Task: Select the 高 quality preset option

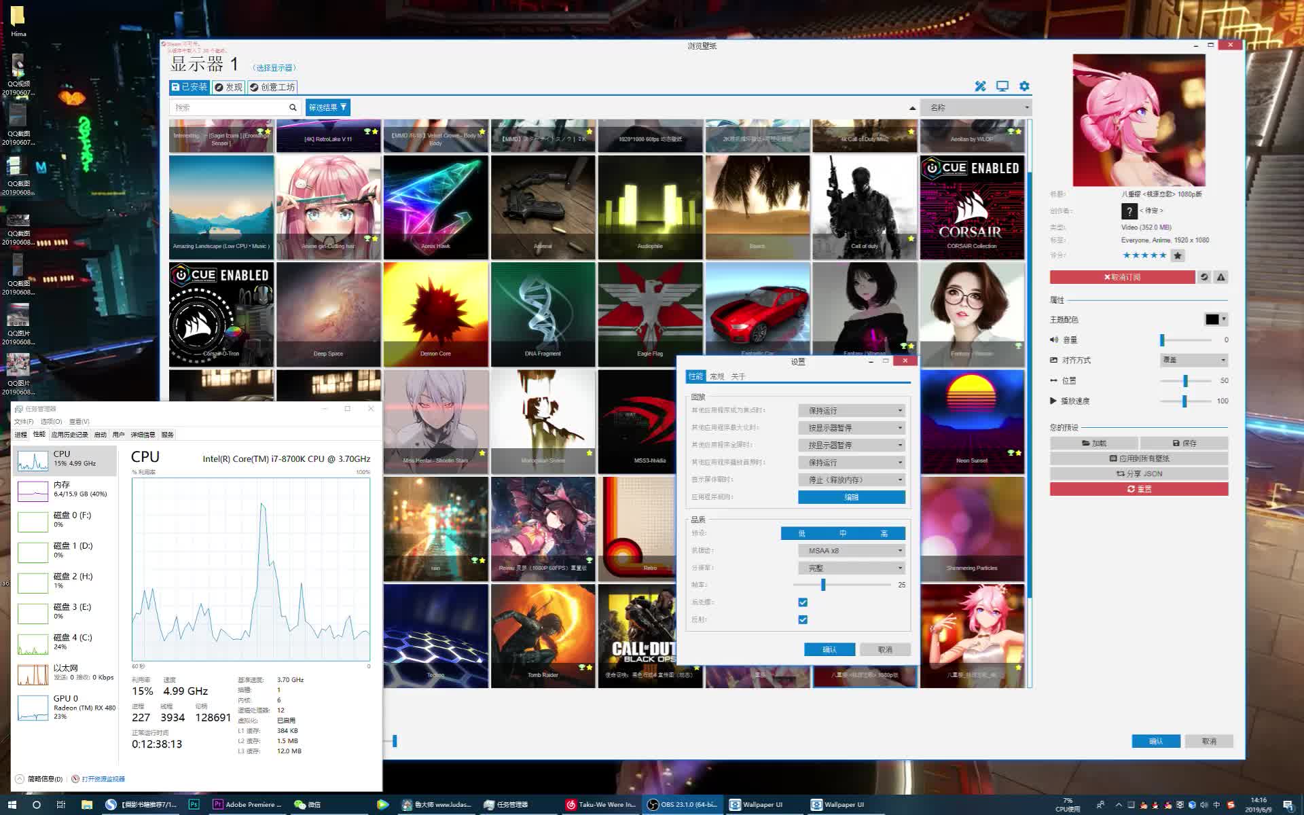Action: click(884, 533)
